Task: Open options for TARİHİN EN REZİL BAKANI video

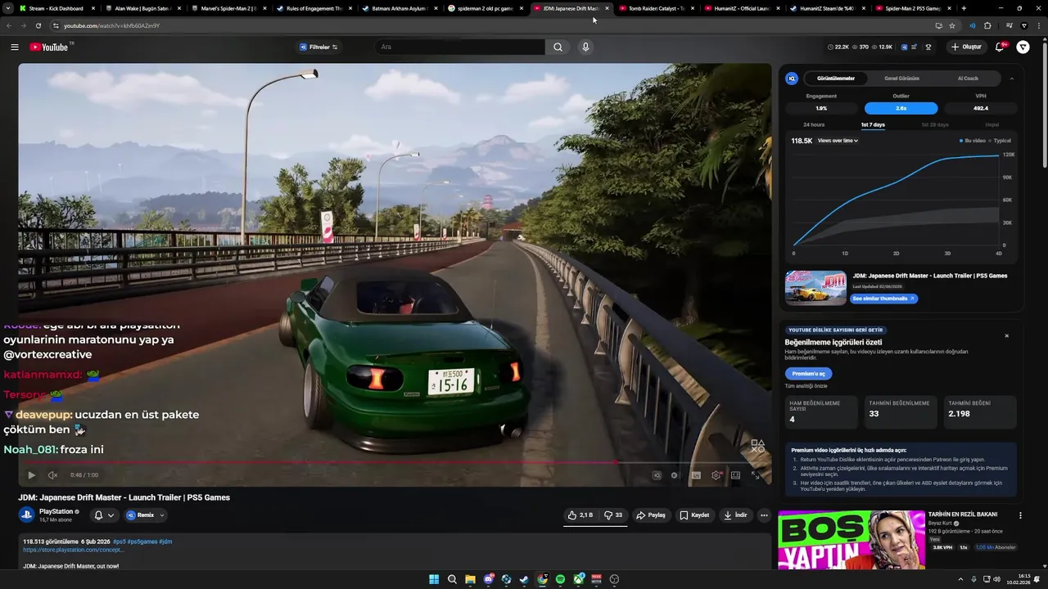Action: point(1020,515)
